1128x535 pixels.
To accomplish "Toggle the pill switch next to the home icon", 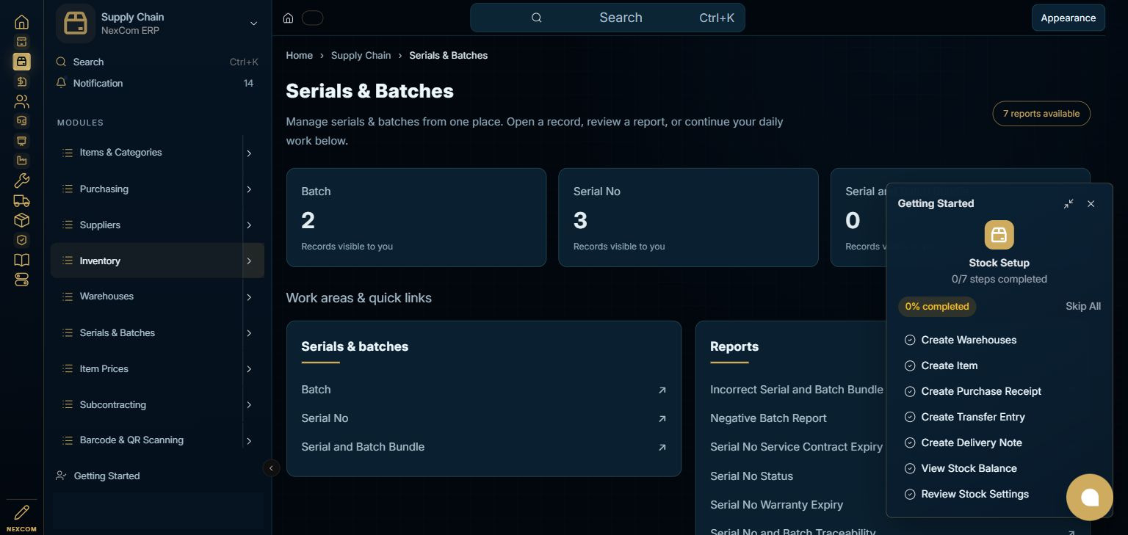I will point(312,18).
